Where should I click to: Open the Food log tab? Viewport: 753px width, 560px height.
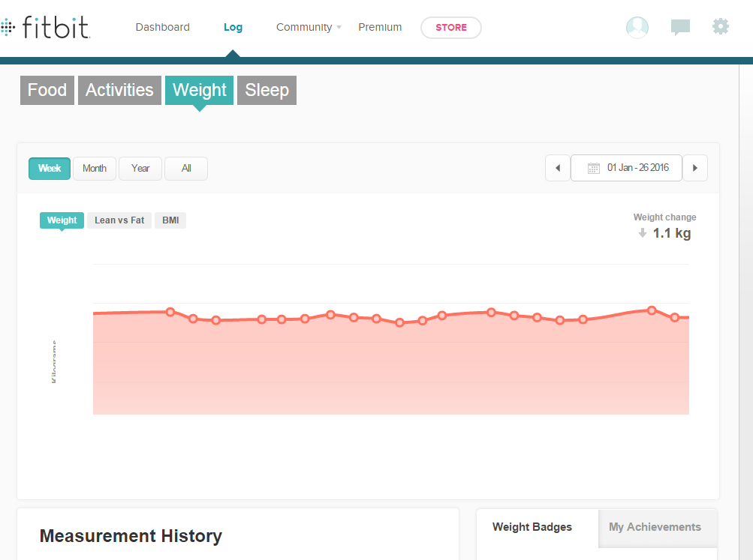click(x=47, y=90)
